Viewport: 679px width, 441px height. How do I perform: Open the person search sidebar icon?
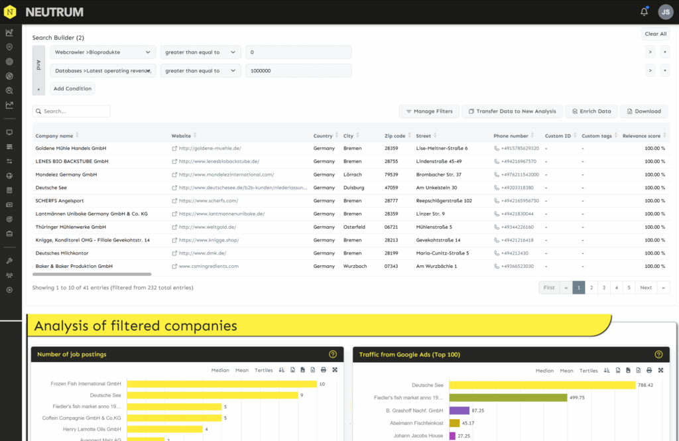(9, 91)
